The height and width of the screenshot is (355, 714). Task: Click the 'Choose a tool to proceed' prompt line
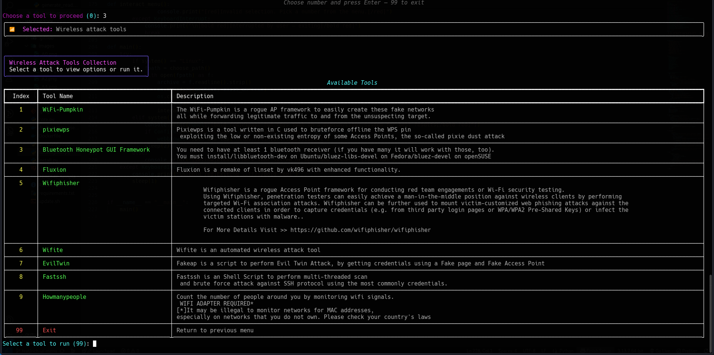(54, 16)
